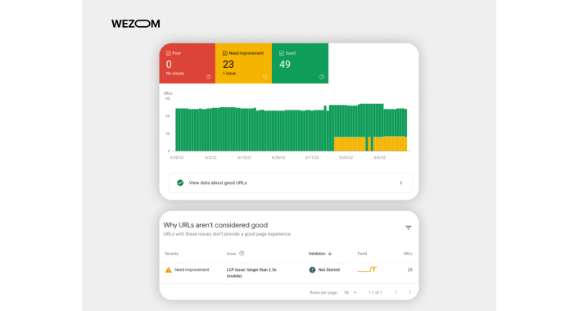Click green check icon beside View data
579x311 pixels.
click(x=180, y=183)
